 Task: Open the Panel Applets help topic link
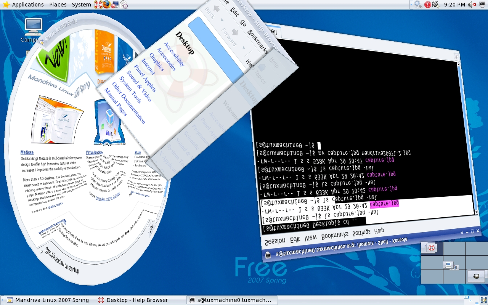(145, 78)
